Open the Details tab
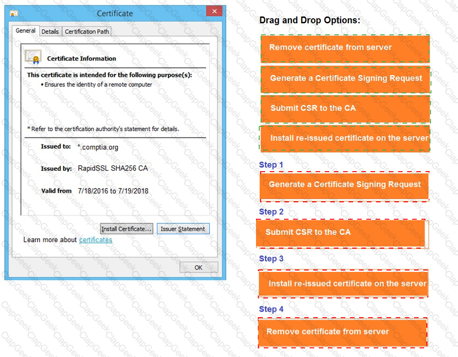 (x=50, y=32)
